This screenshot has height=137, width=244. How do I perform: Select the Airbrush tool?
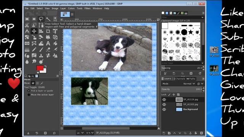[x=55, y=49]
